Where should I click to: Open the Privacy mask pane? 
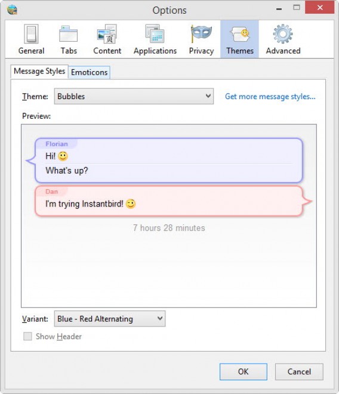click(x=201, y=39)
